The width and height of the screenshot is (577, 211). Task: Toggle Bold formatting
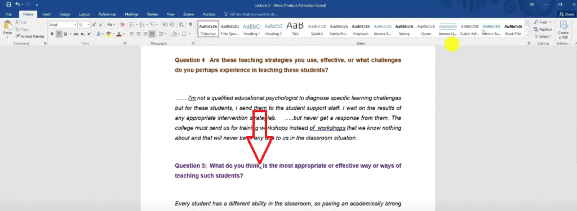pyautogui.click(x=52, y=34)
